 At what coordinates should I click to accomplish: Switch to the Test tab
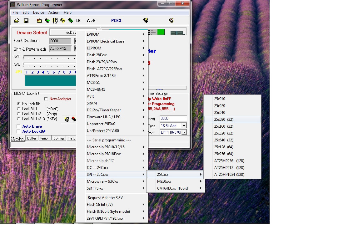pos(71,138)
